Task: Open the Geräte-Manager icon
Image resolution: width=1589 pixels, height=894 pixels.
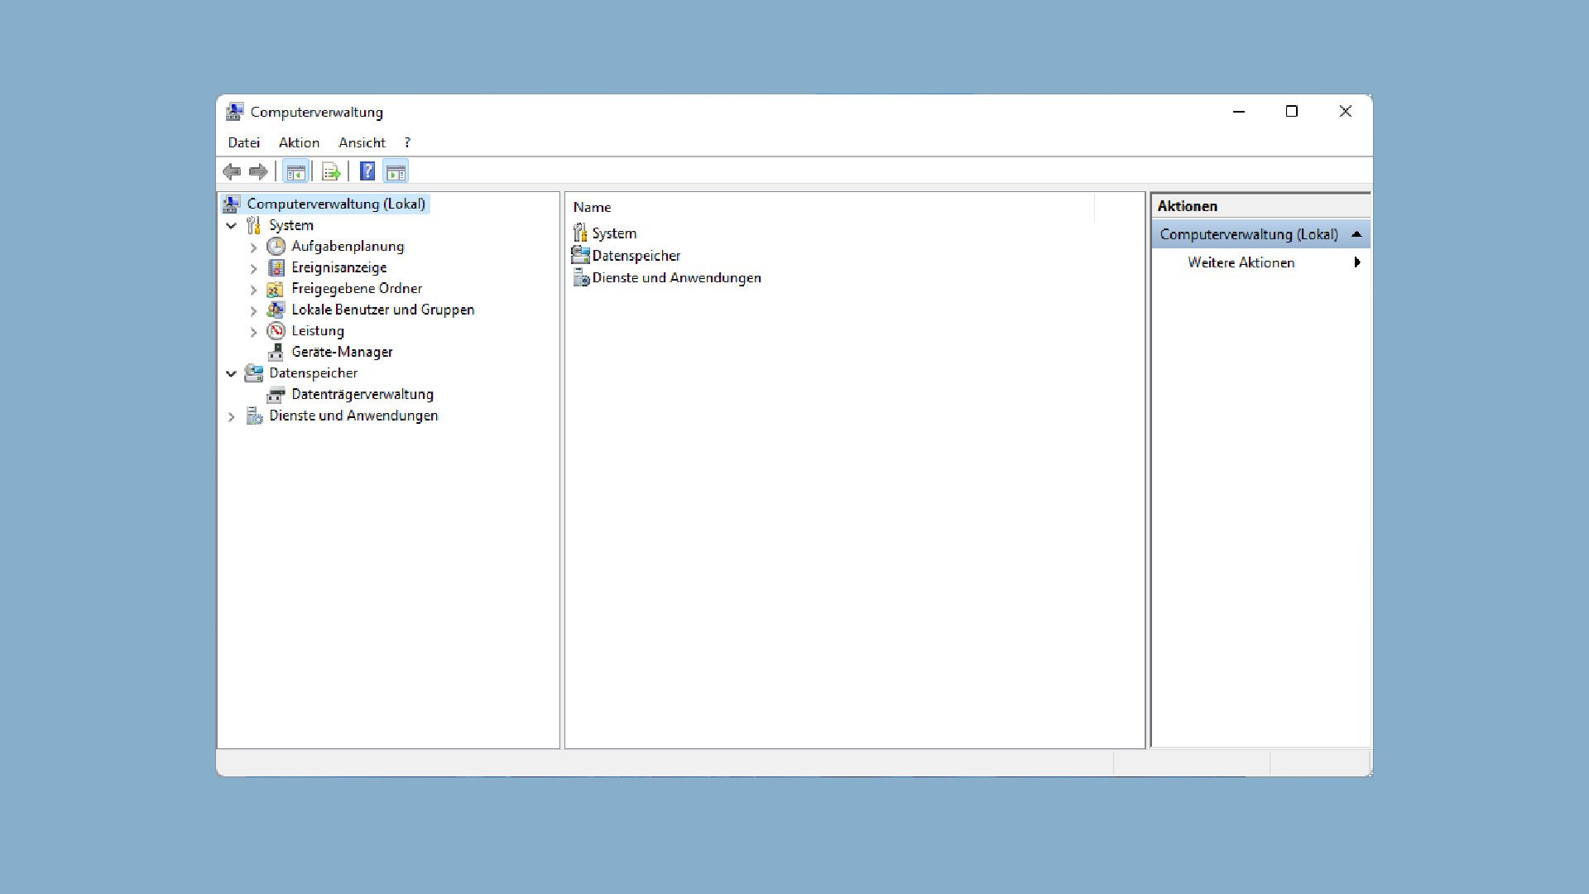Action: pos(276,352)
